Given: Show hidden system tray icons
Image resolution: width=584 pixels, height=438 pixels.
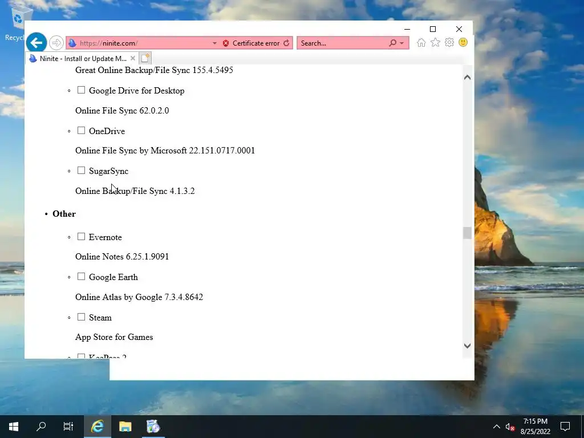Looking at the screenshot, I should (x=497, y=427).
